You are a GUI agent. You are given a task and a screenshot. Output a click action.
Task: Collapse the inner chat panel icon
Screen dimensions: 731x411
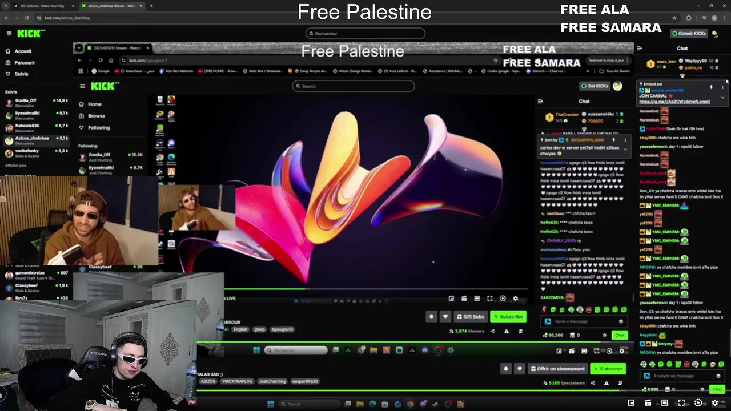(x=540, y=102)
